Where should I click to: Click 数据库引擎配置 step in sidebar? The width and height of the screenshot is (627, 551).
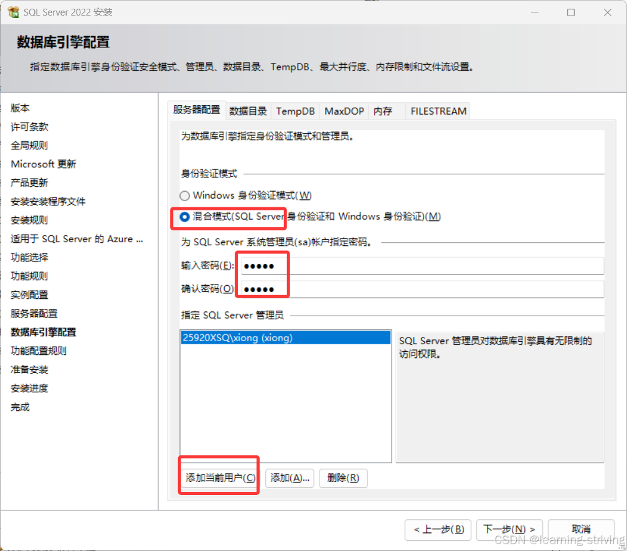(43, 332)
